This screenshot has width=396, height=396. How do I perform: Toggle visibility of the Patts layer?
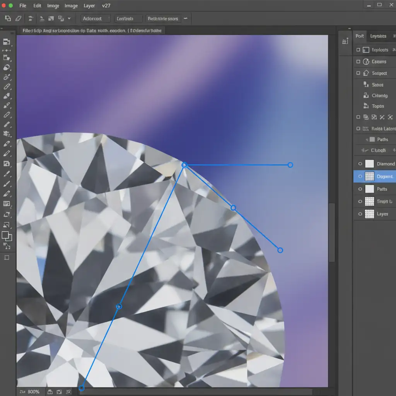pos(360,189)
